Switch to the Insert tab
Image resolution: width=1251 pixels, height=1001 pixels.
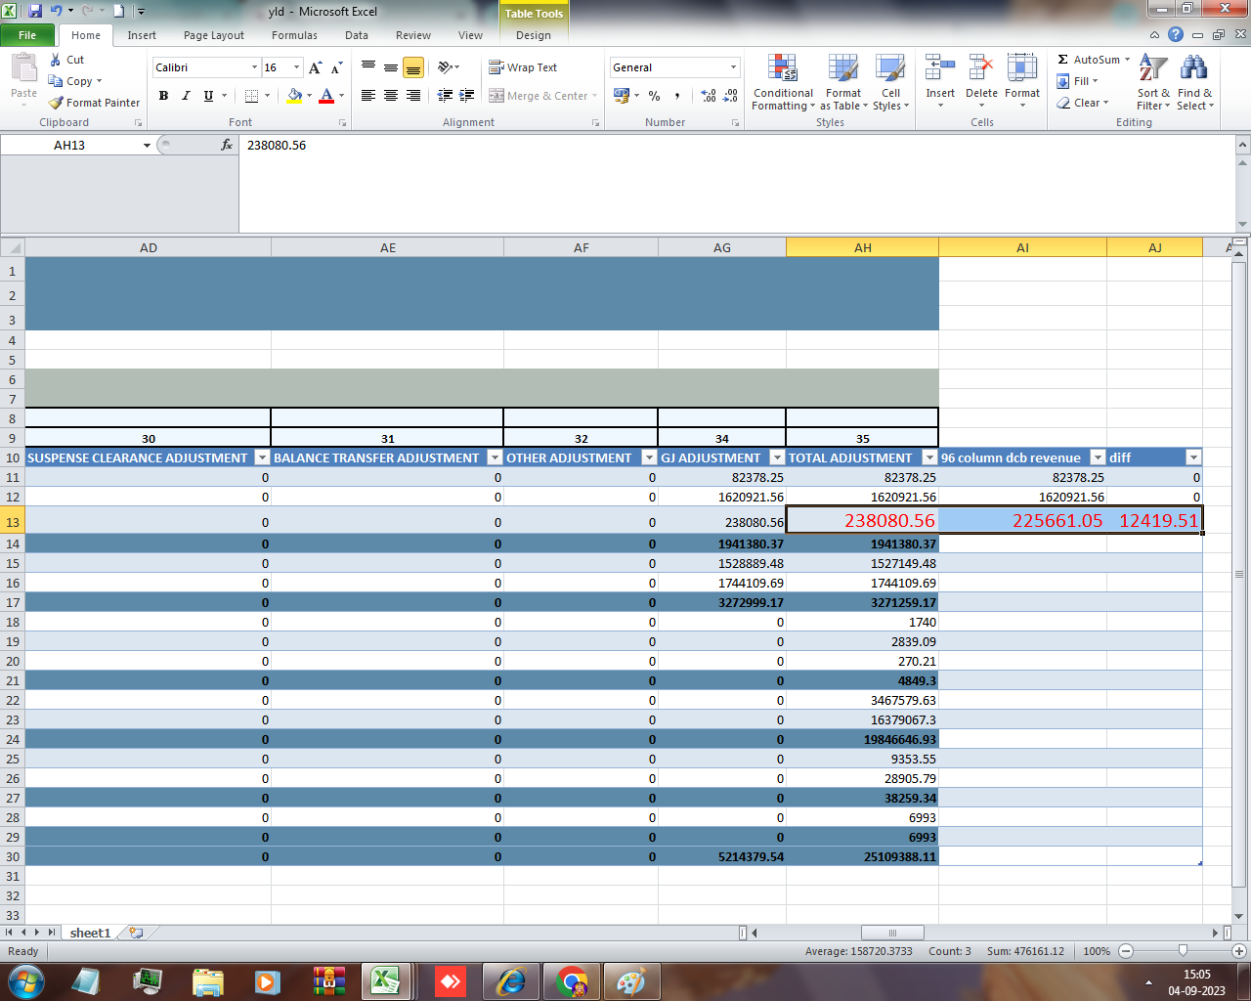coord(142,35)
